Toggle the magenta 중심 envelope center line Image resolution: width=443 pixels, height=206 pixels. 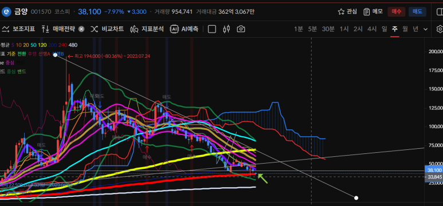[10, 62]
